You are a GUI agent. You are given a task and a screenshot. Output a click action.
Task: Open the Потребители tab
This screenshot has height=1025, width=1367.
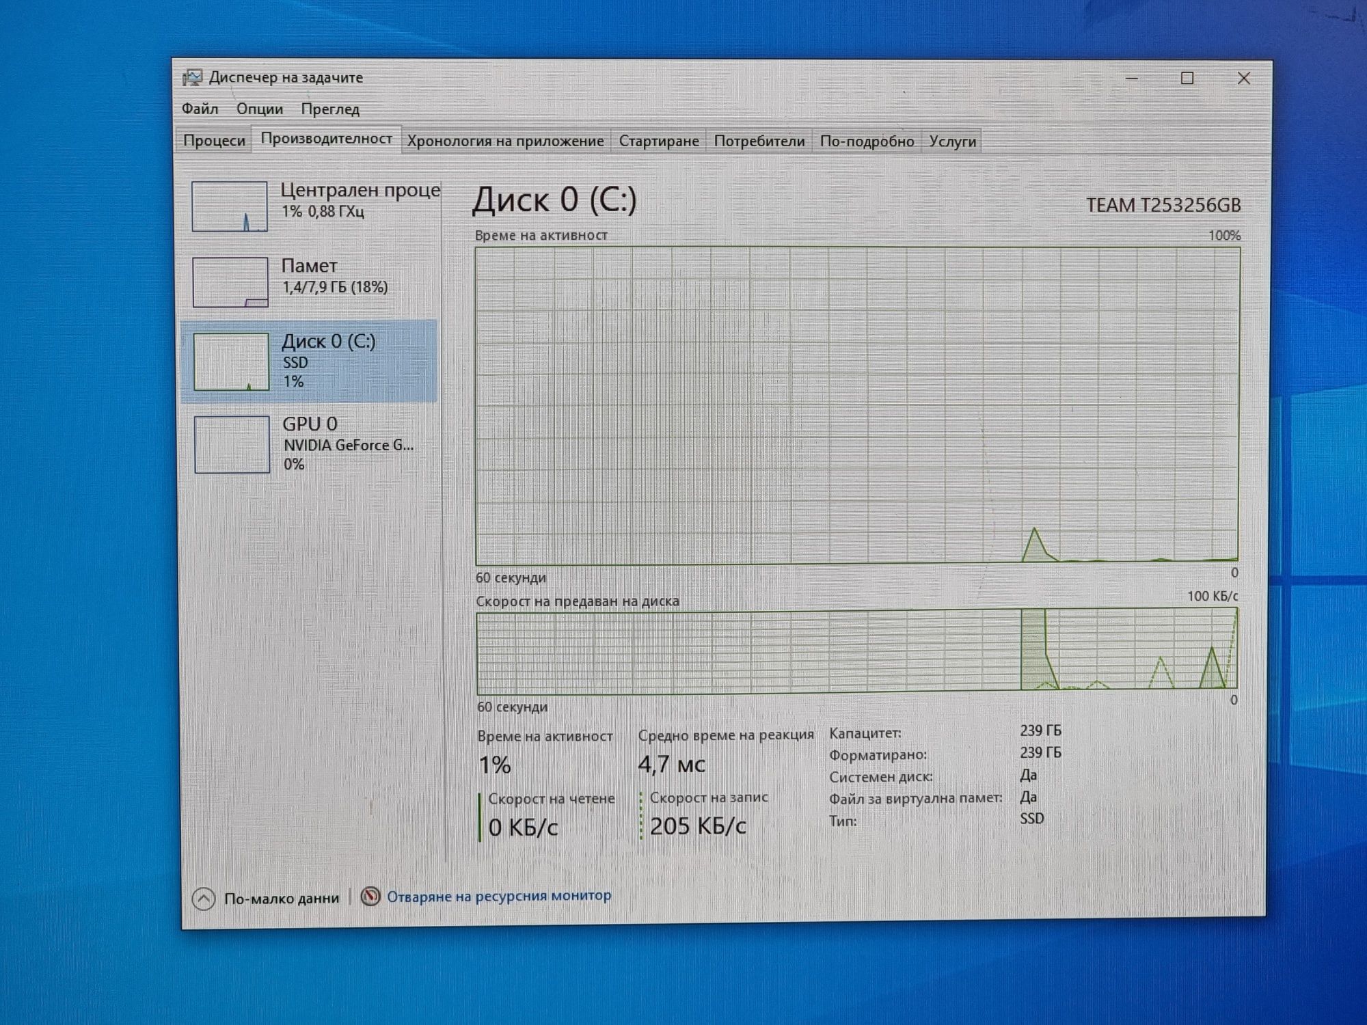759,141
